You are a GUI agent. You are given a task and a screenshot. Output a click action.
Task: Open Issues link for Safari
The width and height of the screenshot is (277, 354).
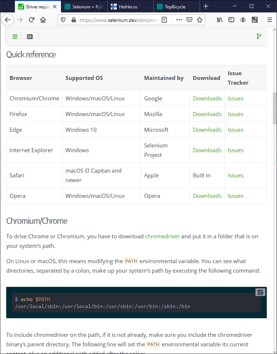235,176
